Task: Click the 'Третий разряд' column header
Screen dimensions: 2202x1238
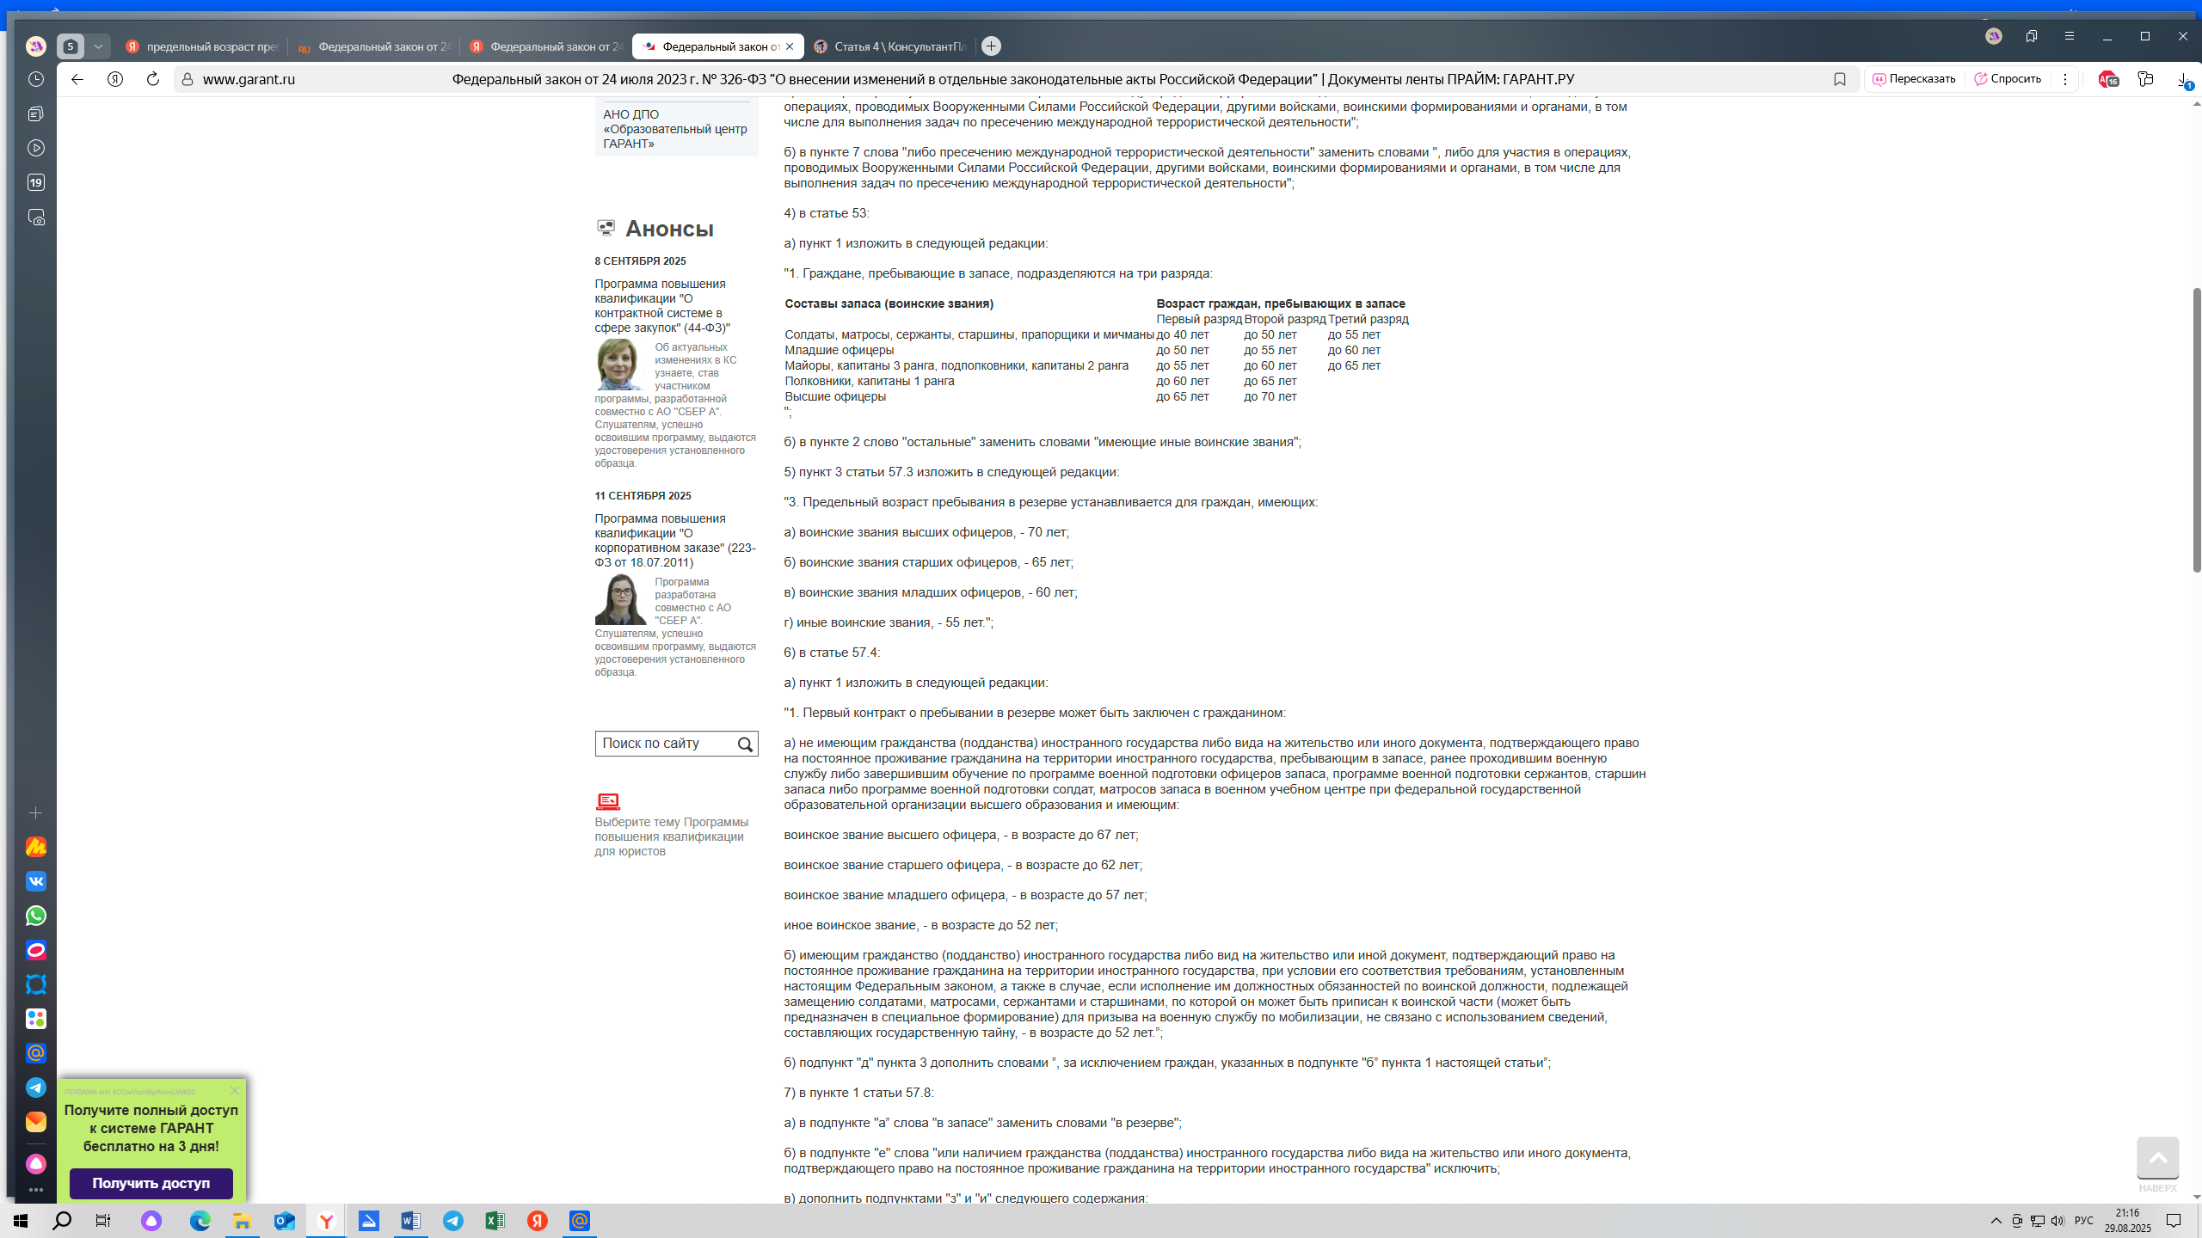Action: pos(1368,319)
